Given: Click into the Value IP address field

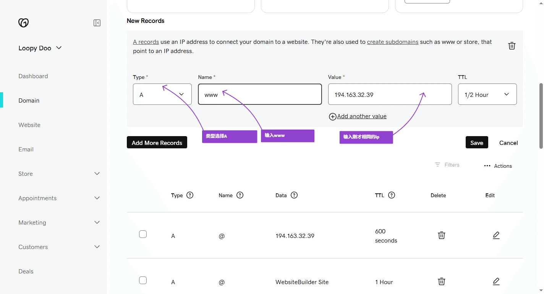Looking at the screenshot, I should click(390, 95).
